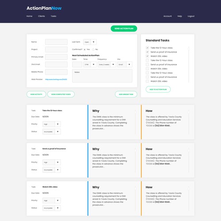Click the "Next Scheduled ActionPlan" heading
This screenshot has width=221, height=221.
(x=86, y=55)
